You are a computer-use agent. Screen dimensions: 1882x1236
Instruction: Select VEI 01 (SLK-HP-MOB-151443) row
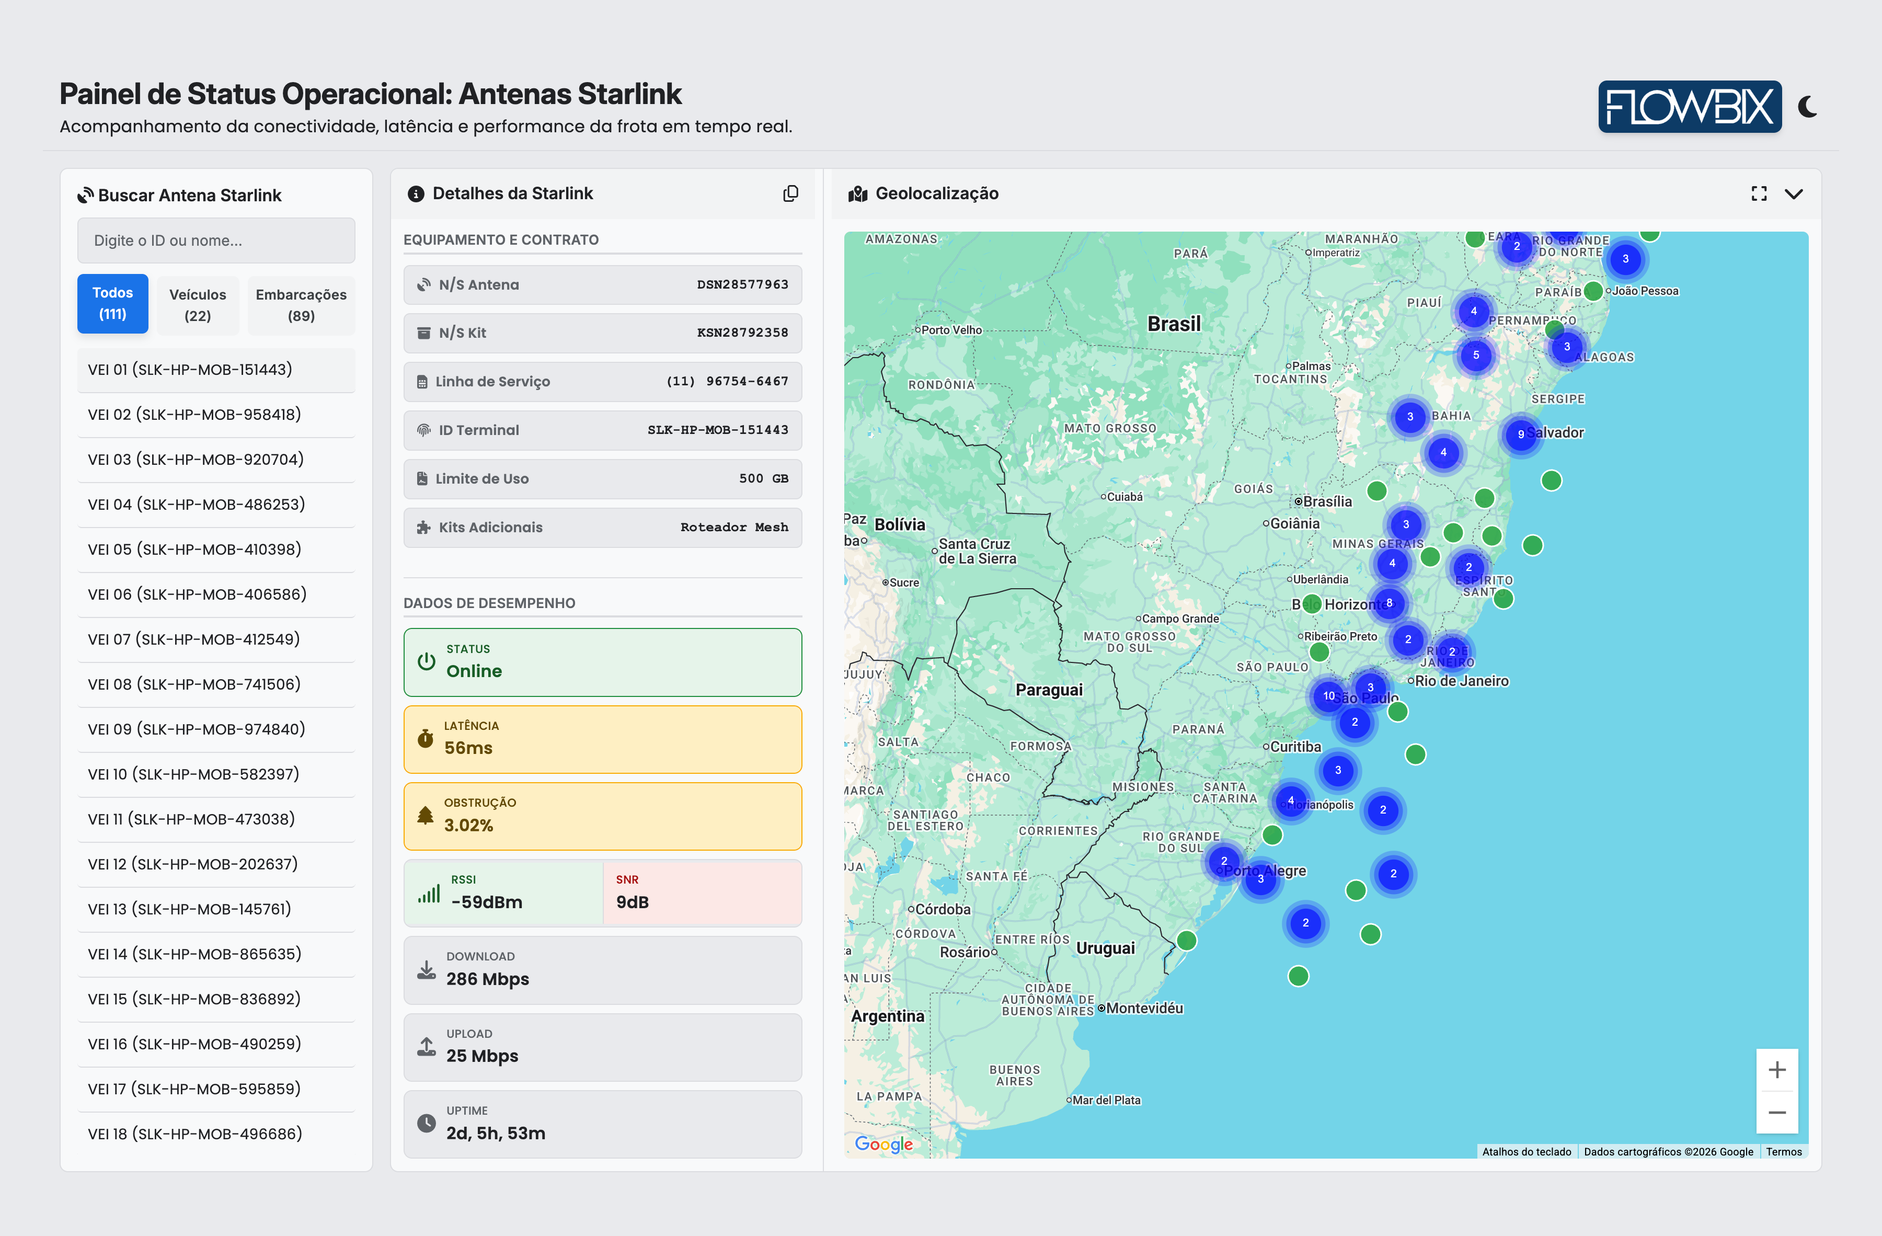click(x=216, y=370)
